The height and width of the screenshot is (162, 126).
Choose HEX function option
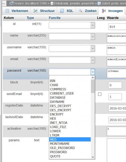pos(70,119)
